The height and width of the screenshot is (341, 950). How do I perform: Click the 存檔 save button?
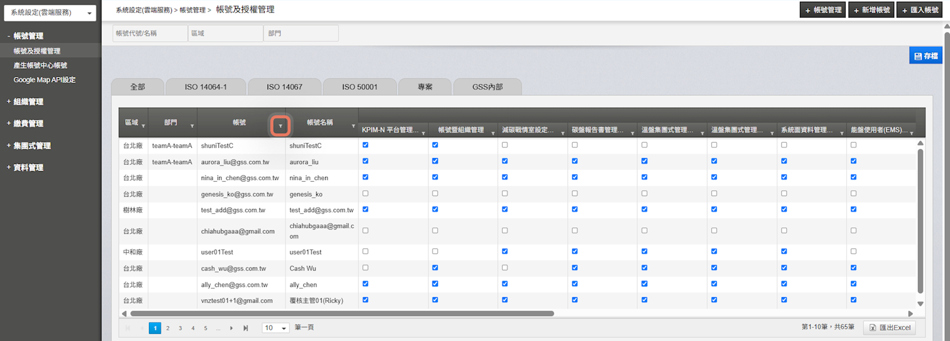point(926,56)
